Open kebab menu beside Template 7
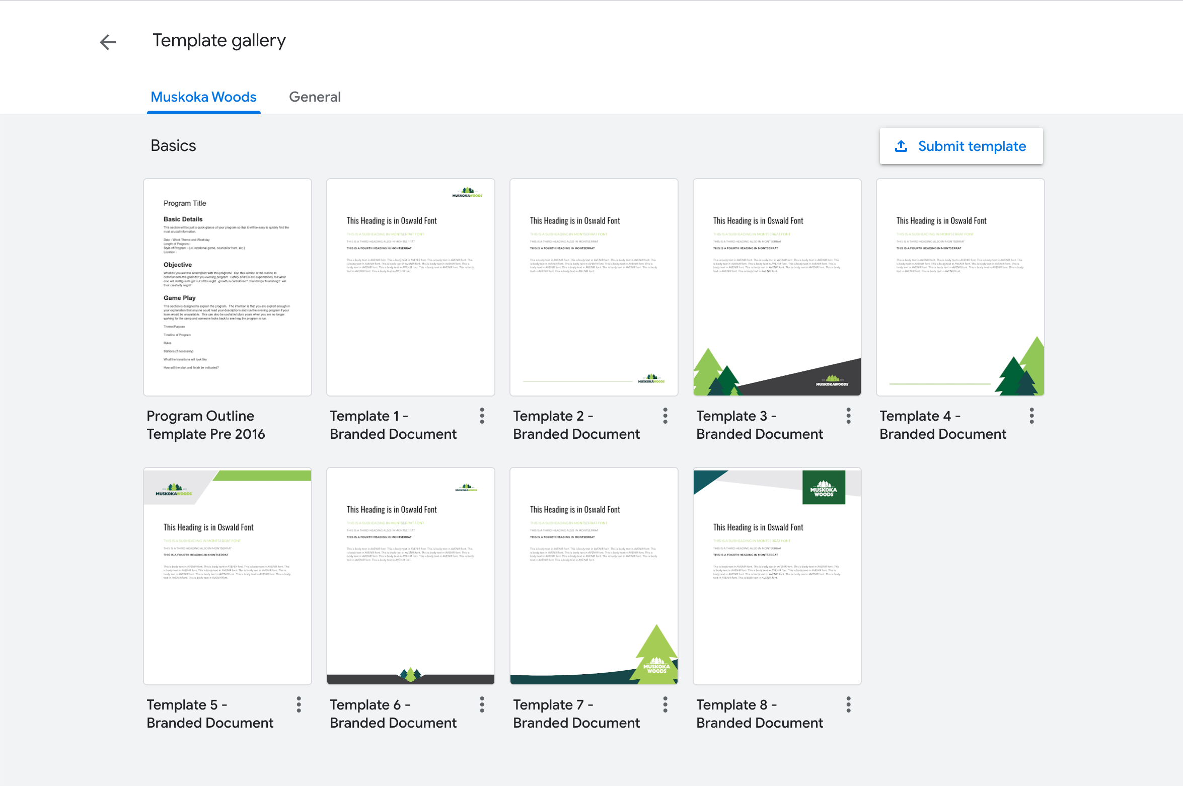The width and height of the screenshot is (1183, 786). tap(665, 704)
